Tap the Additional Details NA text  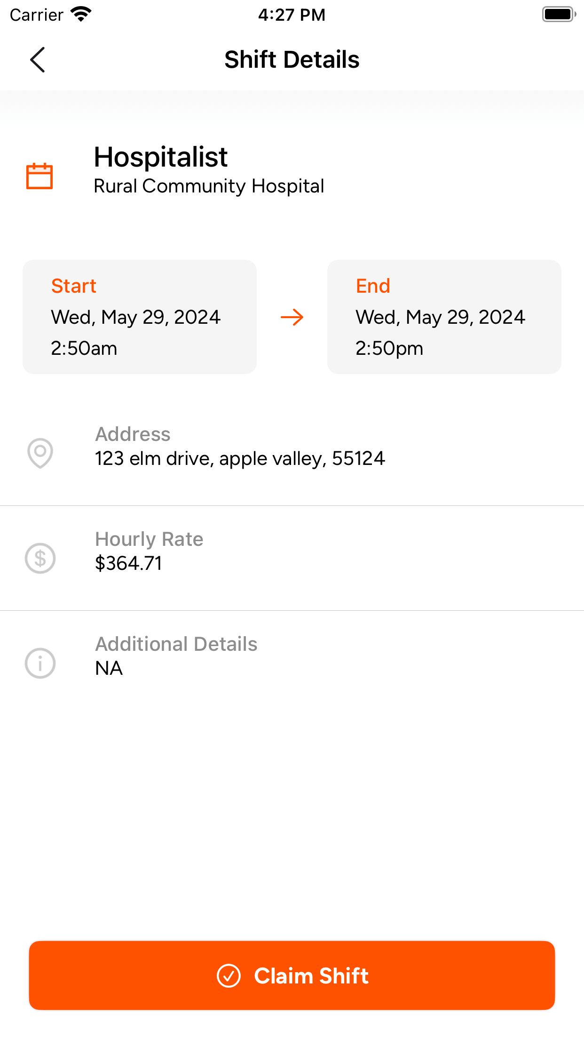point(109,668)
